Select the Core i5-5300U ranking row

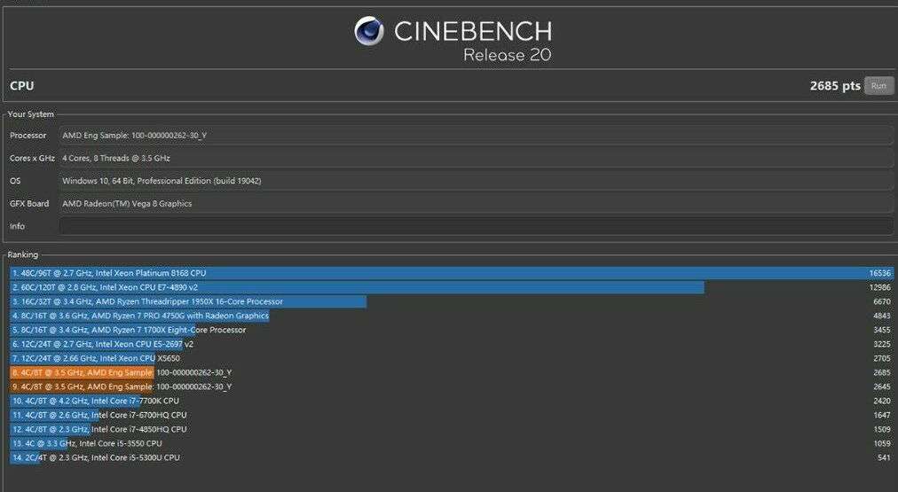point(452,457)
